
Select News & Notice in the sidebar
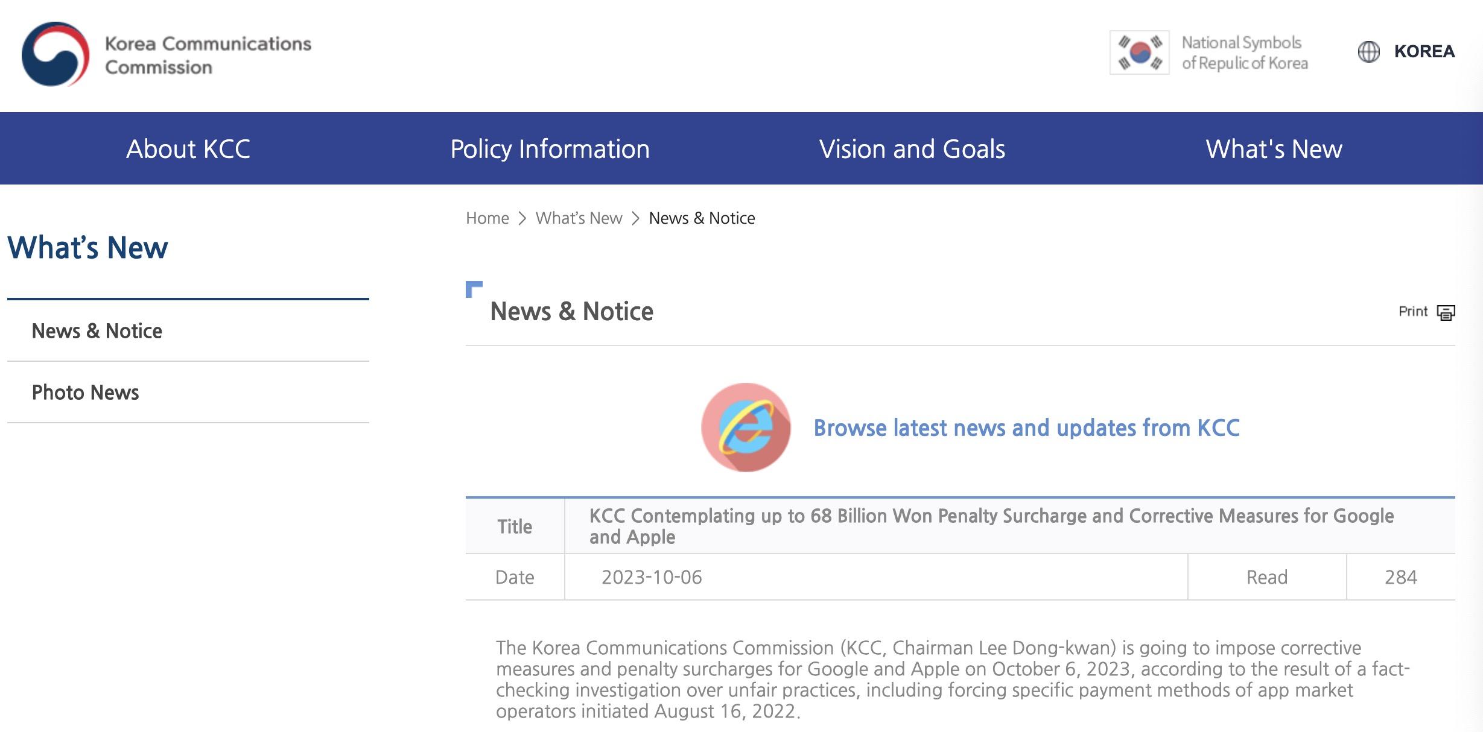point(97,331)
